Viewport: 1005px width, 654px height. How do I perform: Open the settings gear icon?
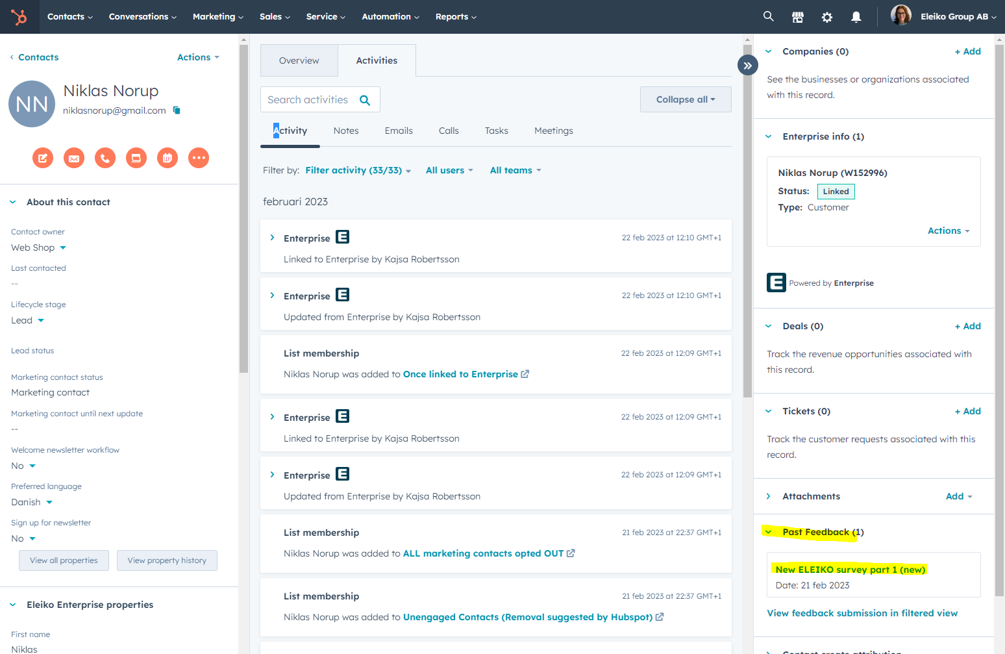click(x=826, y=17)
